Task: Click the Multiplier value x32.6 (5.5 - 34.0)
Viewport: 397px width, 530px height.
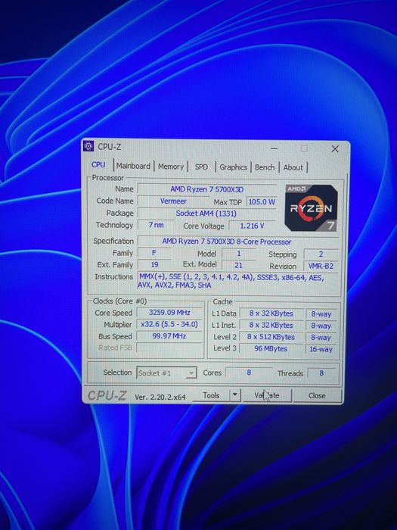Action: pyautogui.click(x=169, y=324)
